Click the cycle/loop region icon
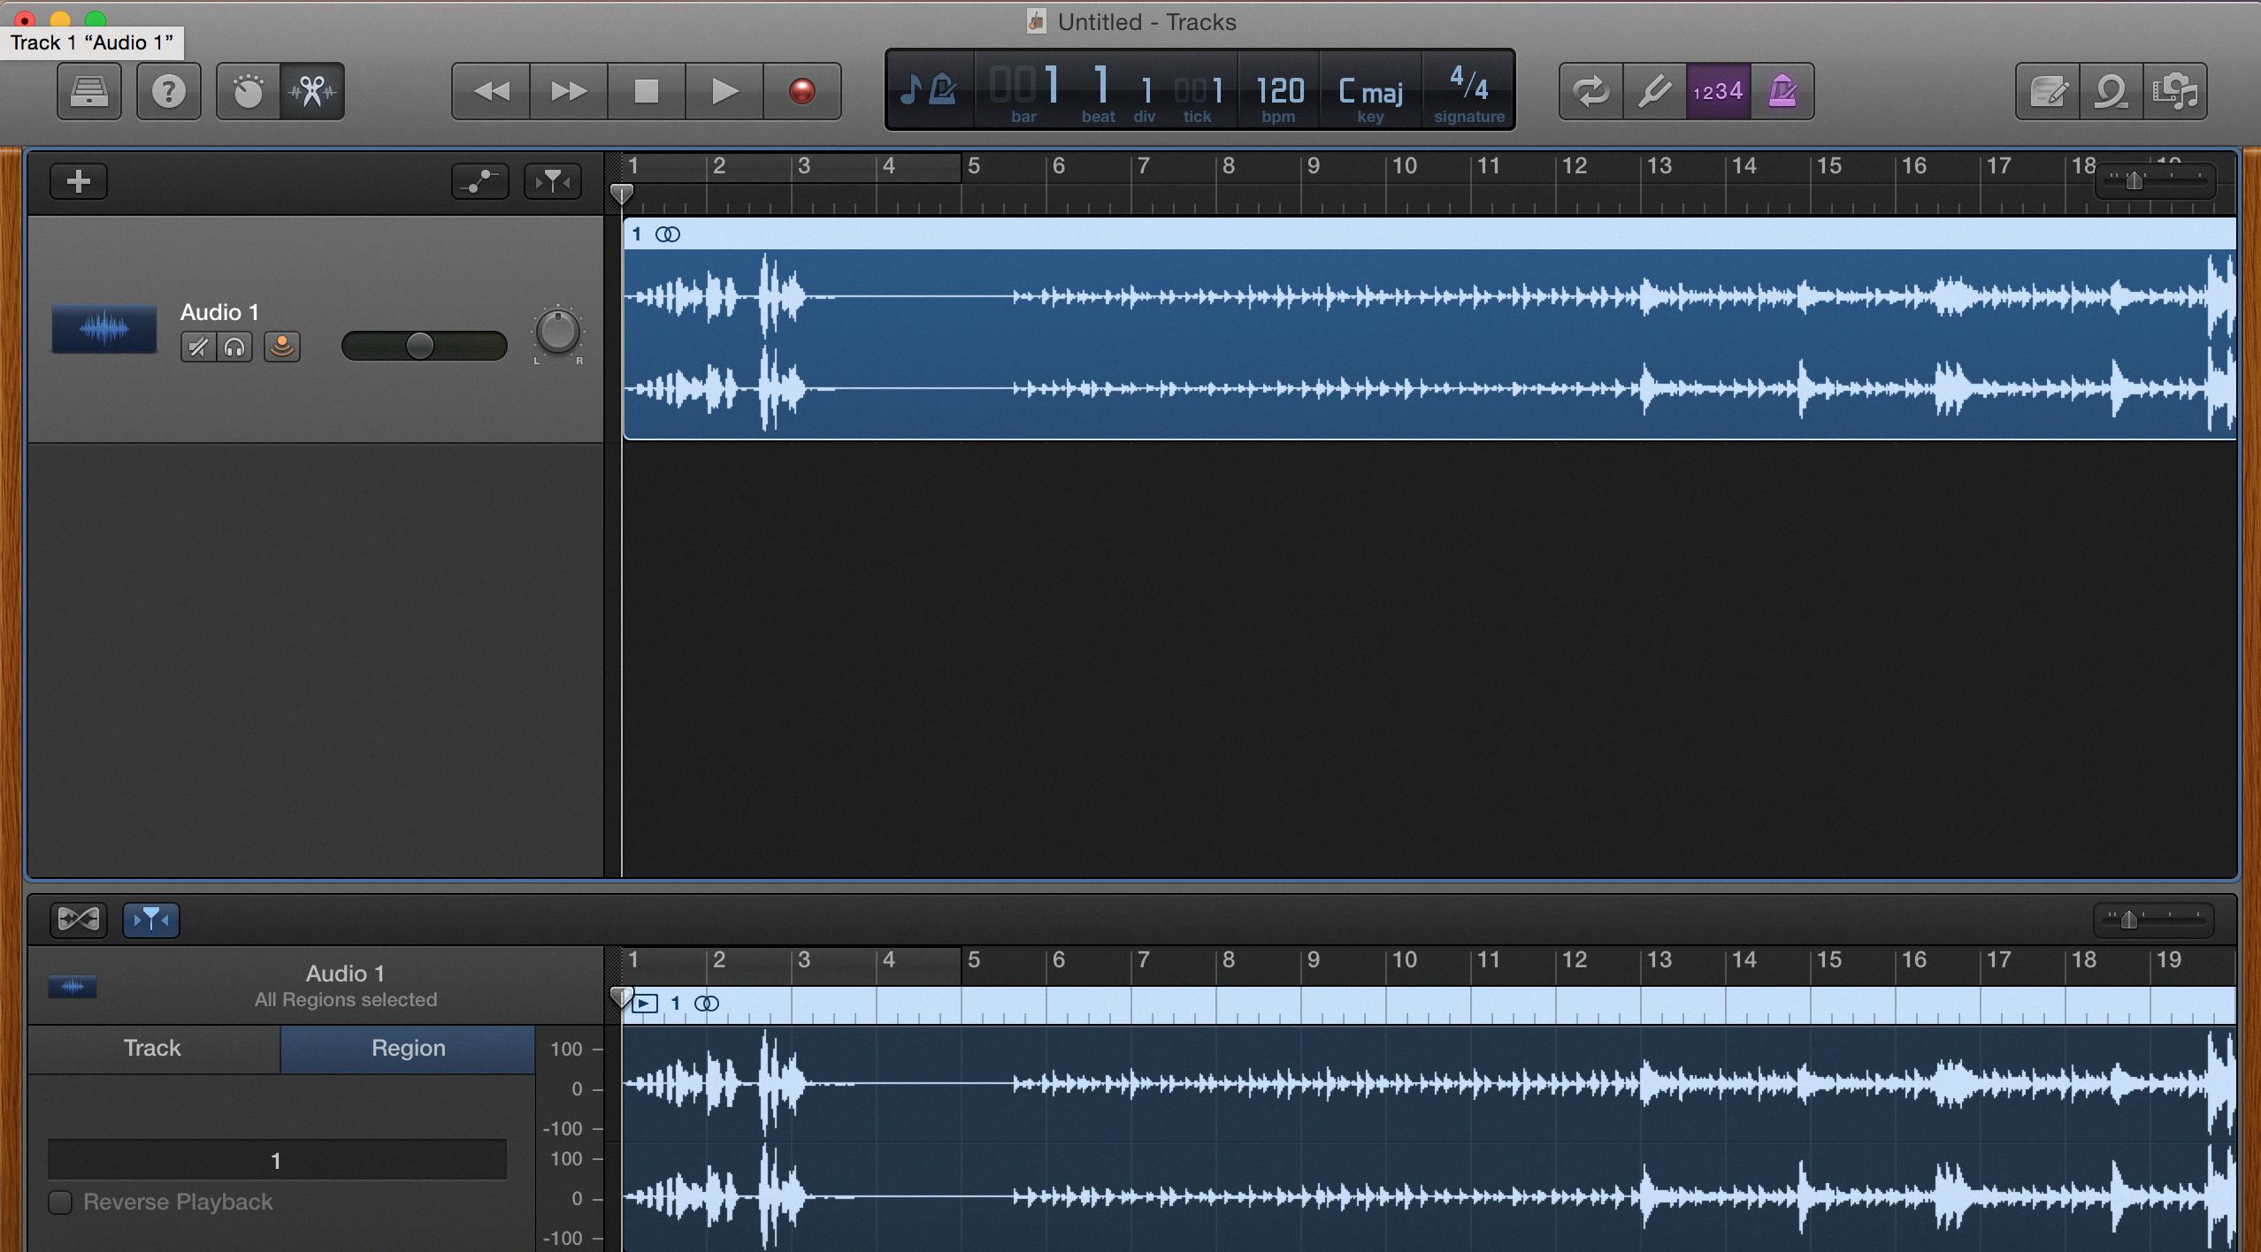 click(1589, 89)
